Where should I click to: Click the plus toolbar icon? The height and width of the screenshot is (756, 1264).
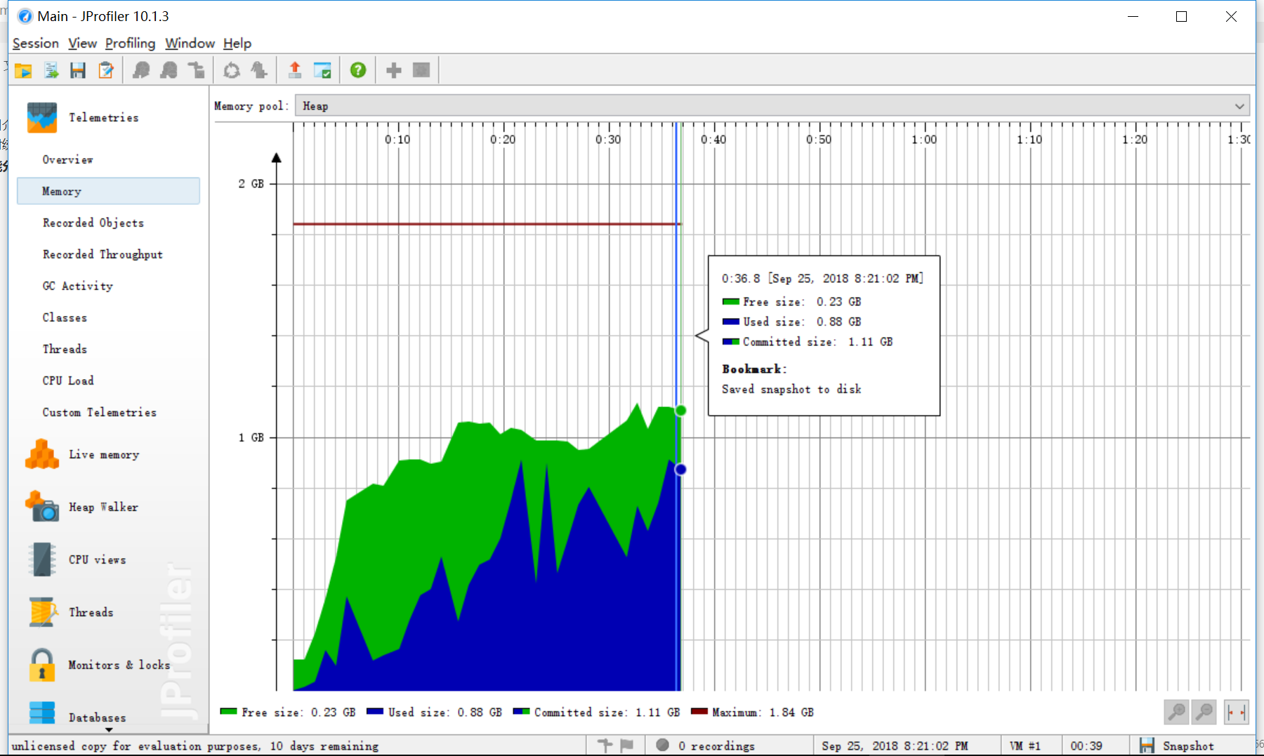pos(394,70)
